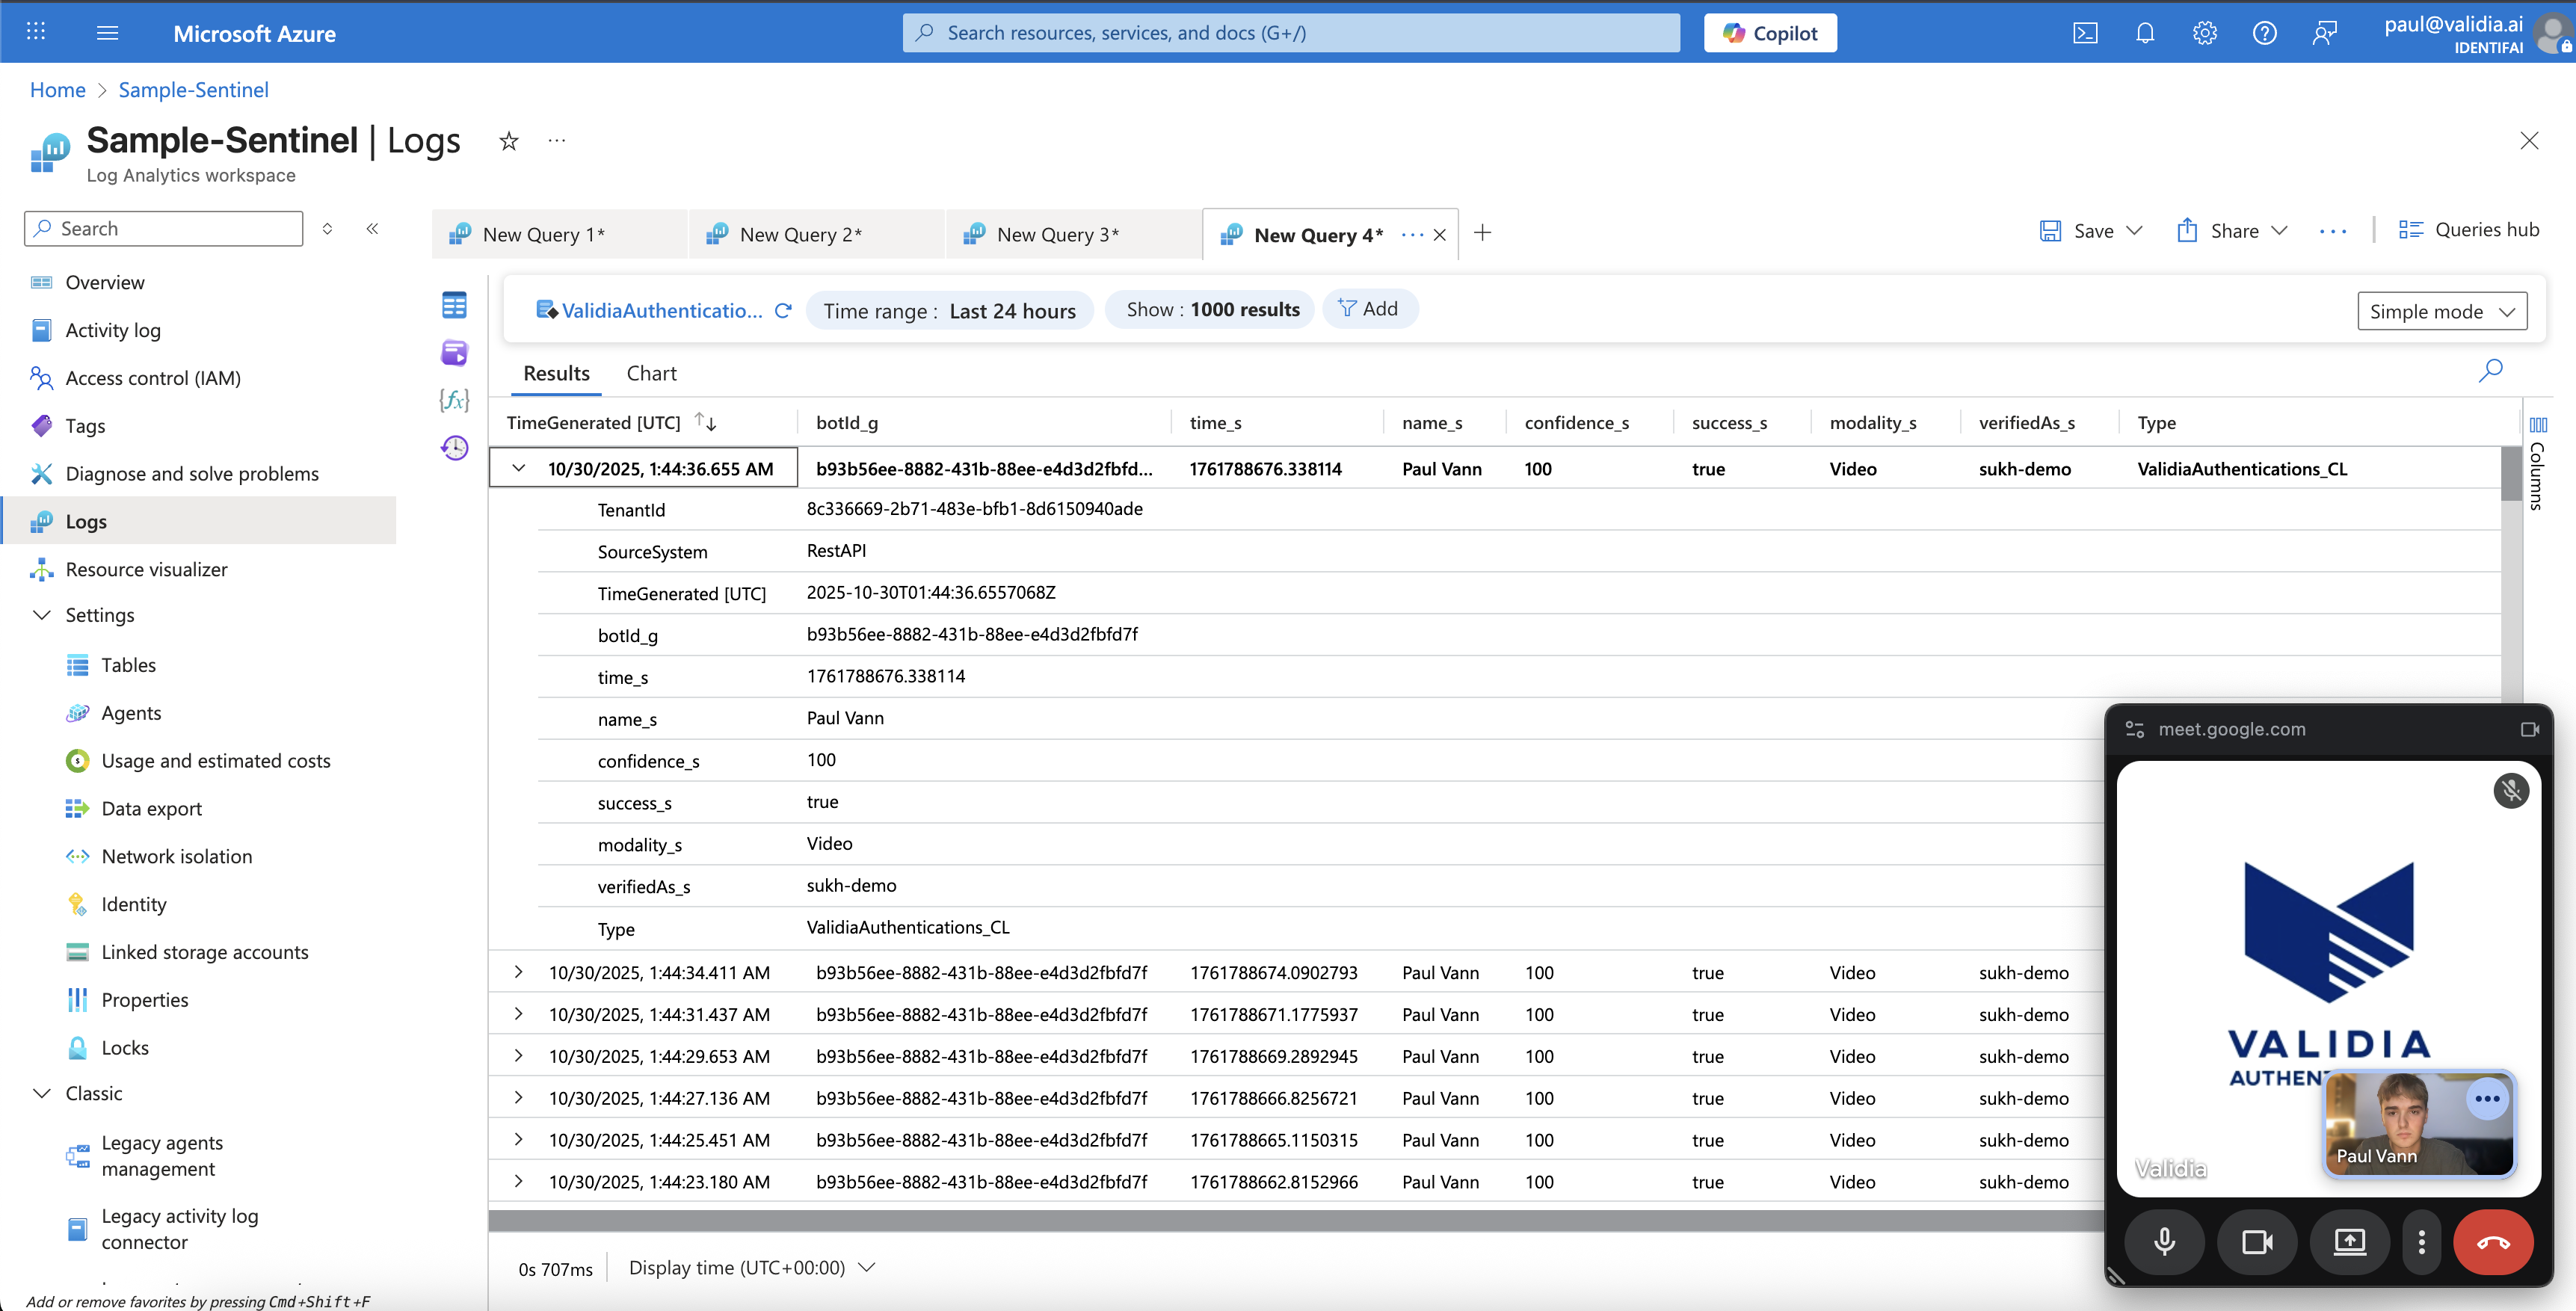This screenshot has width=2576, height=1311.
Task: Click the Add filter button
Action: [x=1369, y=309]
